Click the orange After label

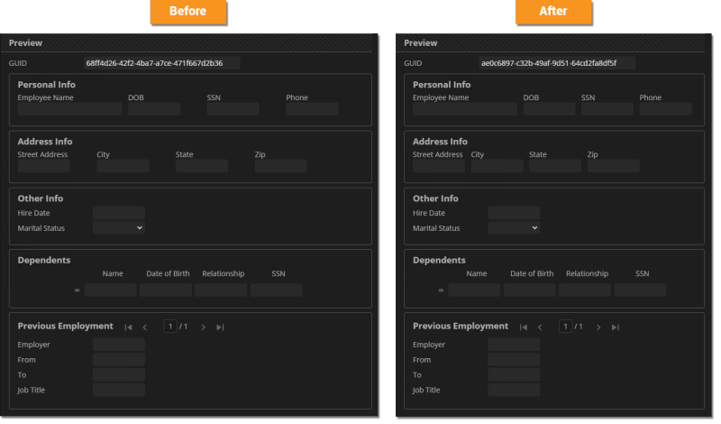[x=553, y=12]
